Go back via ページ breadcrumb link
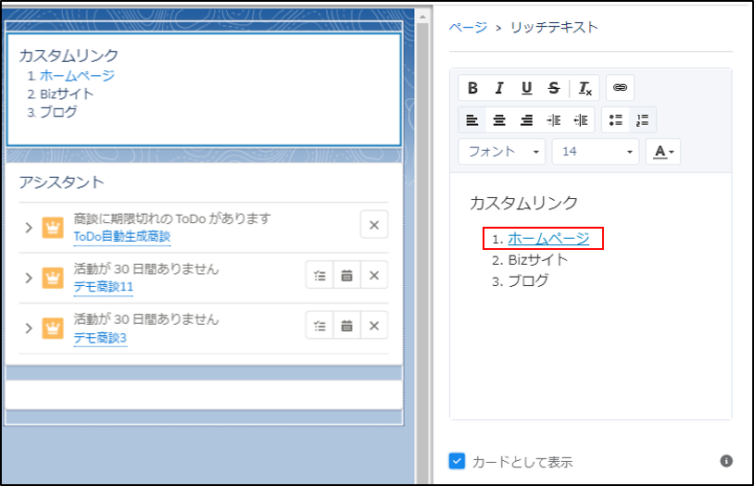This screenshot has width=754, height=486. click(x=468, y=28)
